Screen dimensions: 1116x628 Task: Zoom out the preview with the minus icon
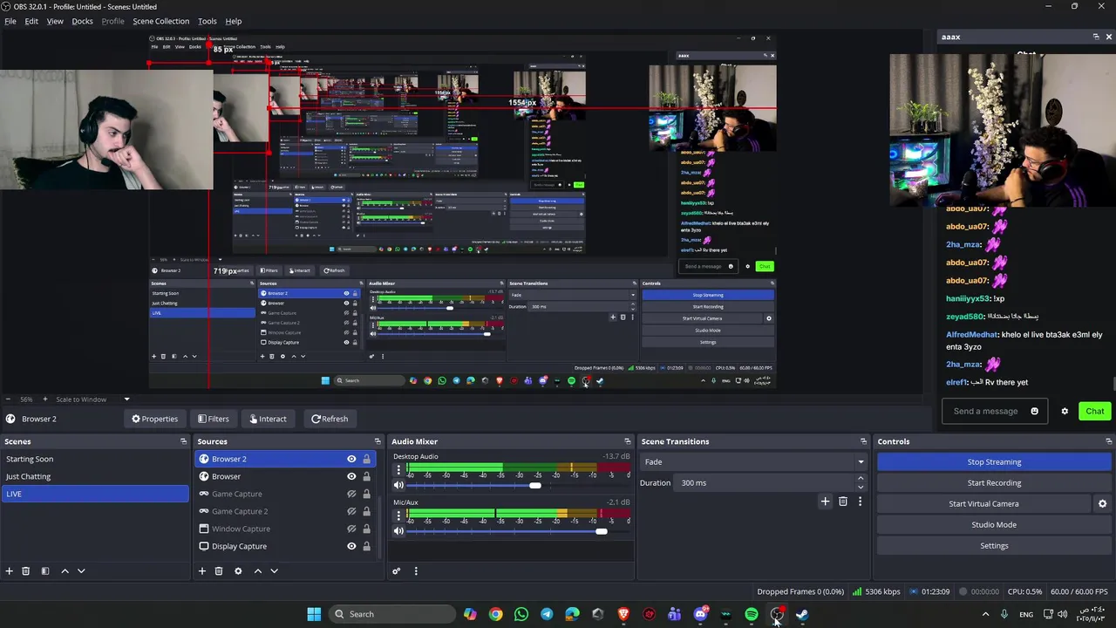[9, 399]
